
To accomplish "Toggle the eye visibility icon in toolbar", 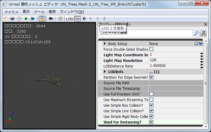I will [51, 19].
